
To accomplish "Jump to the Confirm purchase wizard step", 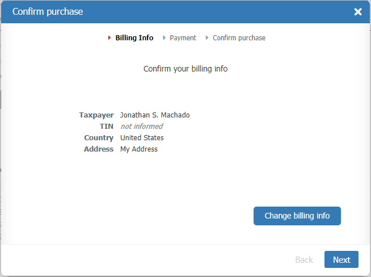I will [x=239, y=38].
